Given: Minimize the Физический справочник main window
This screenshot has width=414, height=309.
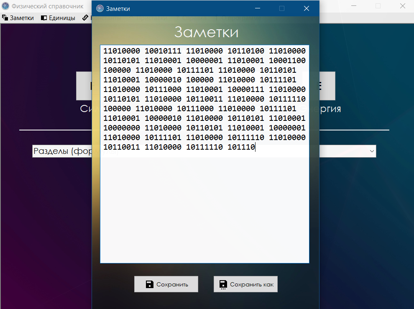Looking at the screenshot, I should pyautogui.click(x=354, y=6).
